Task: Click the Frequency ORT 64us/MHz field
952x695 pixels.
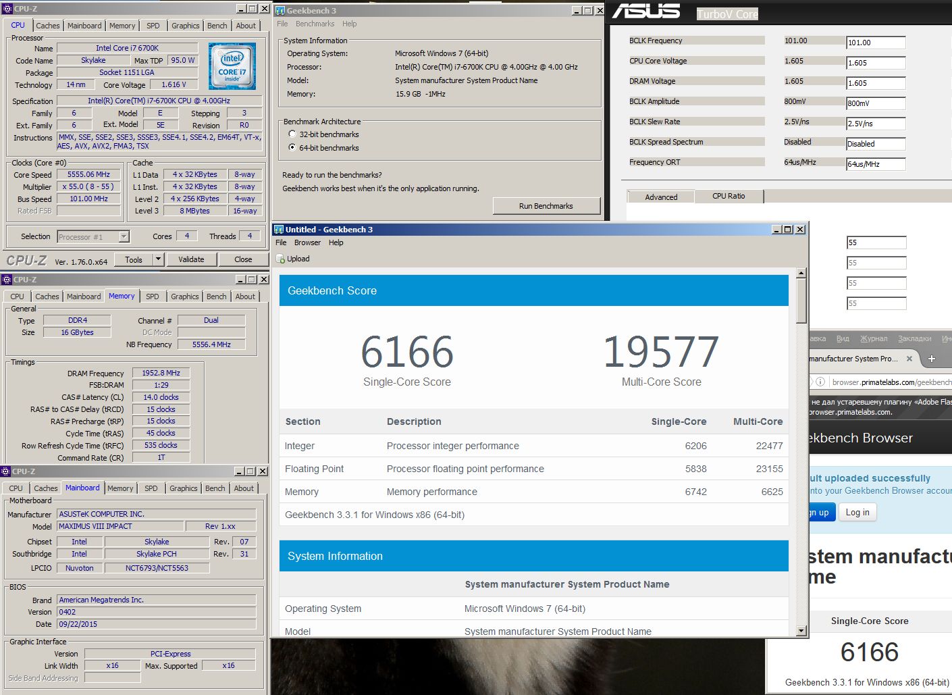Action: coord(876,164)
